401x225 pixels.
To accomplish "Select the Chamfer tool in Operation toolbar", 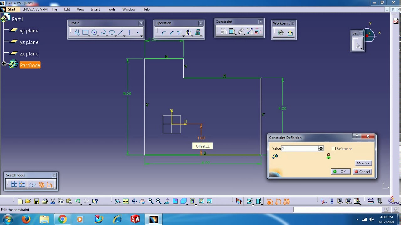I will pyautogui.click(x=172, y=32).
